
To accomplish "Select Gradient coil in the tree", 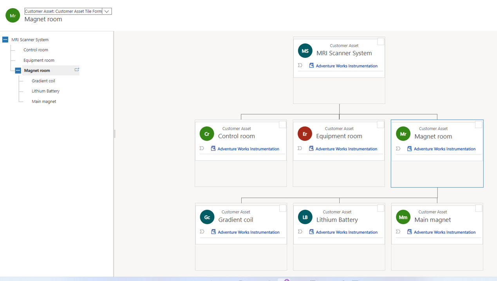I will coord(43,81).
